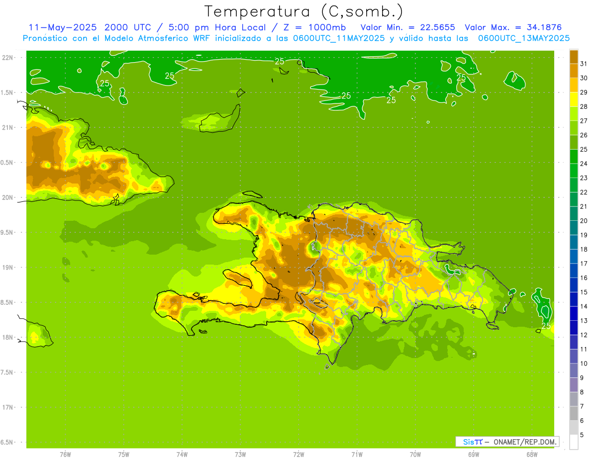Click the title "Temperatura (C,somb.)"

[x=304, y=11]
